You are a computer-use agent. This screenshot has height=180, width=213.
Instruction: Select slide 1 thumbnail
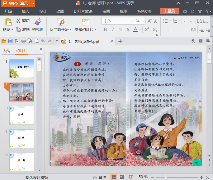click(x=21, y=69)
